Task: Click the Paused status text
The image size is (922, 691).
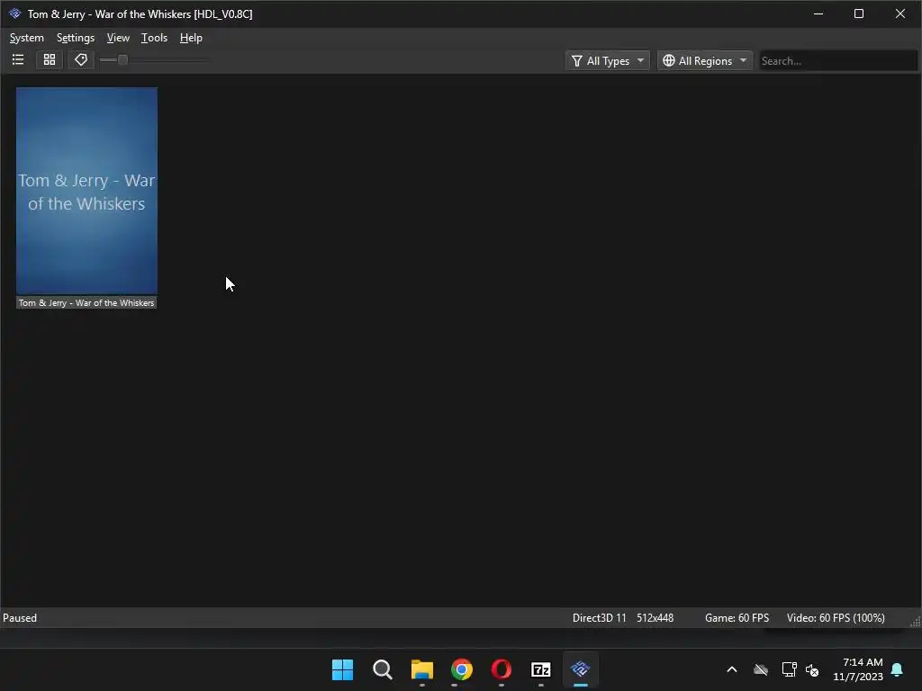Action: [20, 618]
